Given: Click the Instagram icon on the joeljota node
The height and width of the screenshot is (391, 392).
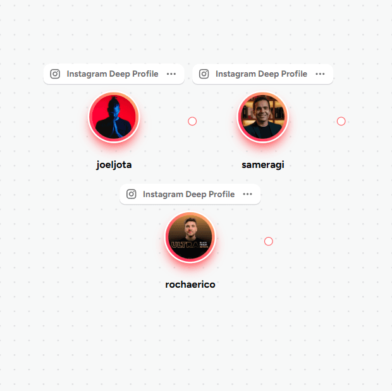Looking at the screenshot, I should [x=55, y=74].
